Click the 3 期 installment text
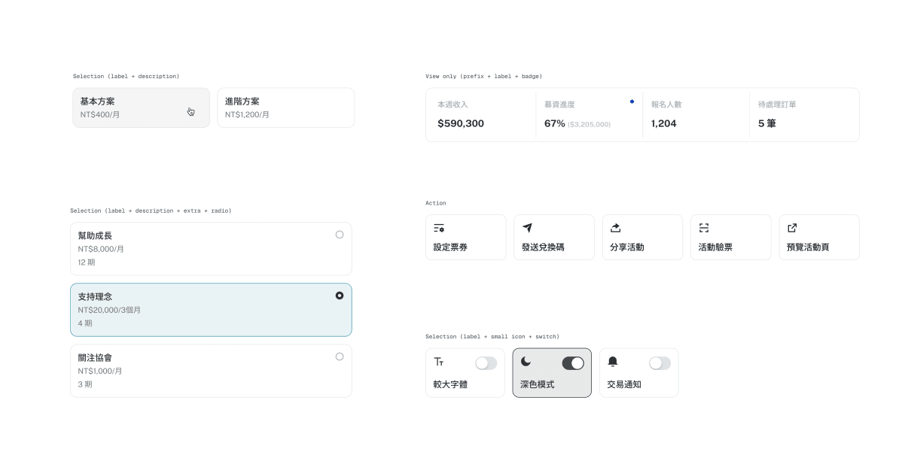This screenshot has width=917, height=470. (85, 384)
